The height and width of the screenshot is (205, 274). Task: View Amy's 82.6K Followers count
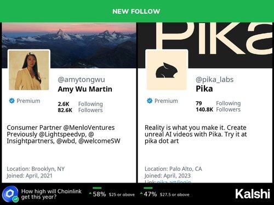[80, 110]
